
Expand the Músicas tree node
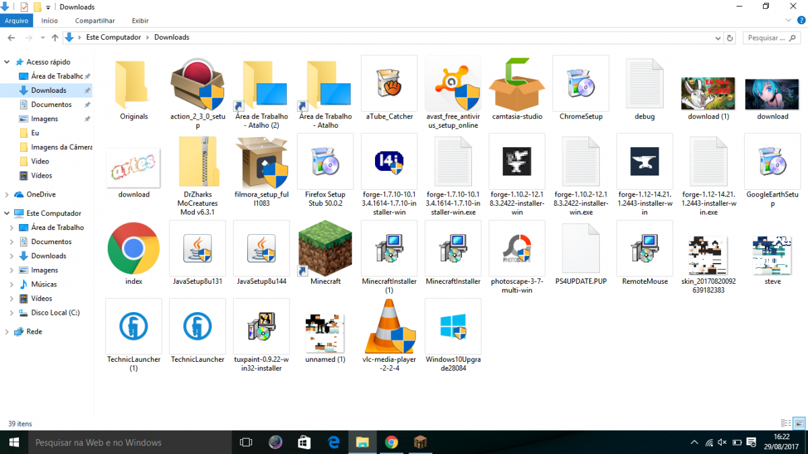[12, 285]
